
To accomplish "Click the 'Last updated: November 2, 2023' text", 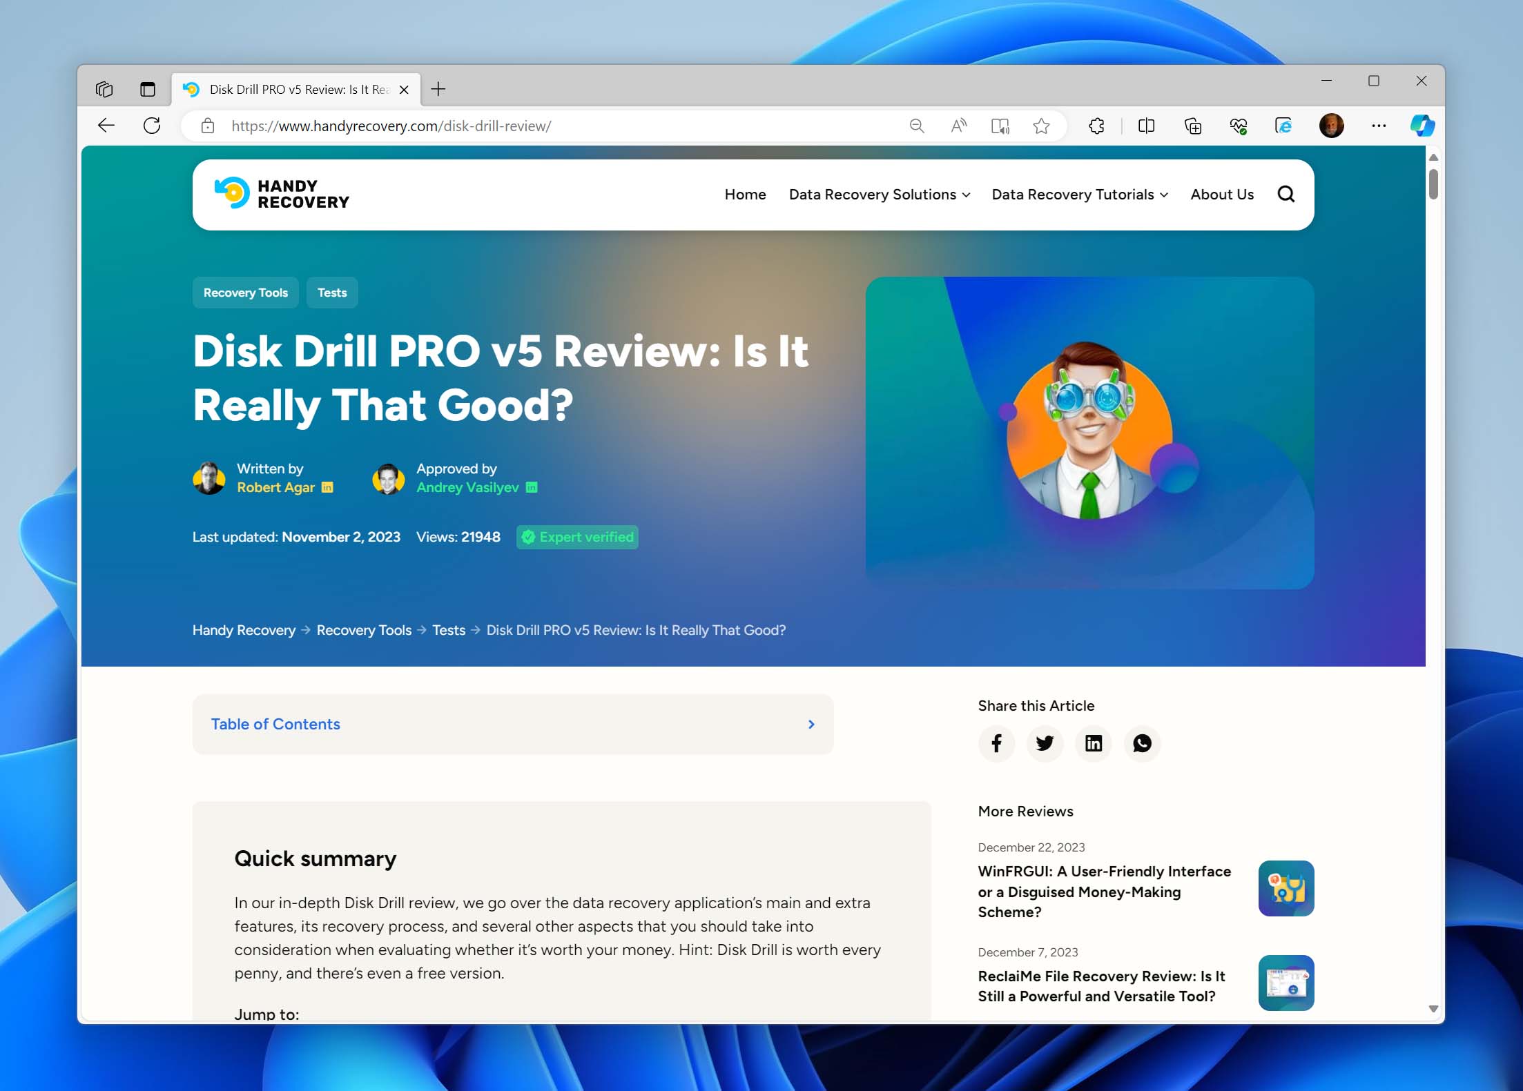I will (x=296, y=537).
